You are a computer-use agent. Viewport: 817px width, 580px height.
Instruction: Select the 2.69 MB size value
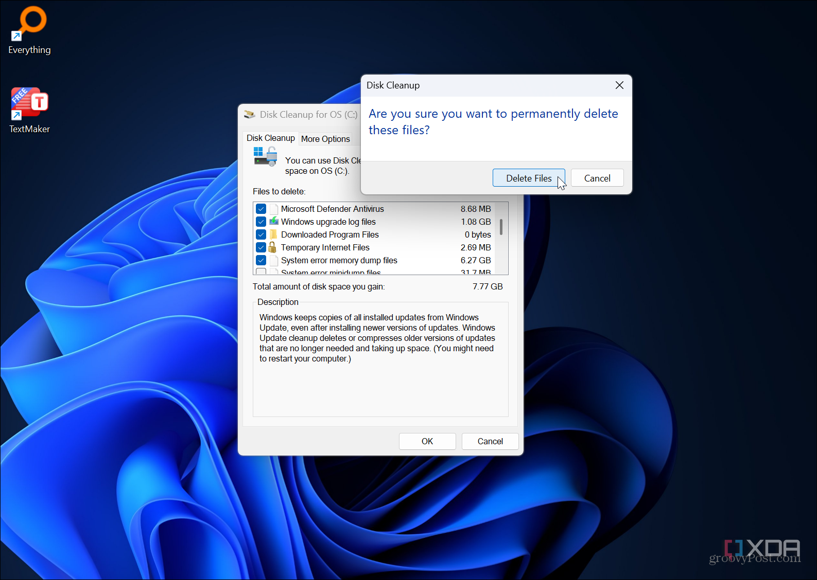476,247
